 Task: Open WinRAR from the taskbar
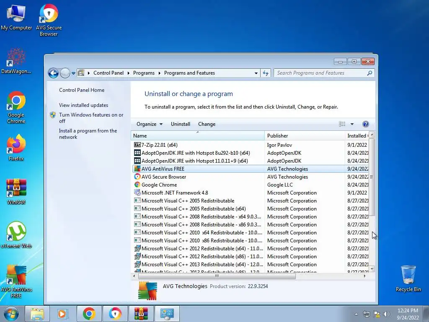(141, 314)
